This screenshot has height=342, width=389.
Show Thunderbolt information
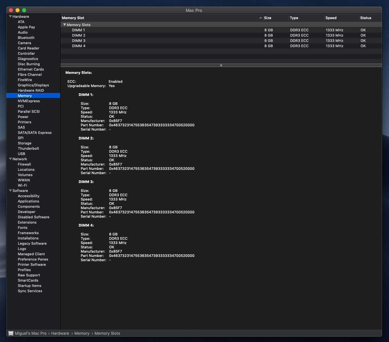pyautogui.click(x=28, y=149)
